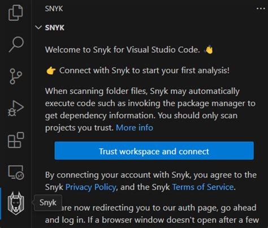The height and width of the screenshot is (228, 268).
Task: Follow the More info link
Action: coord(135,128)
